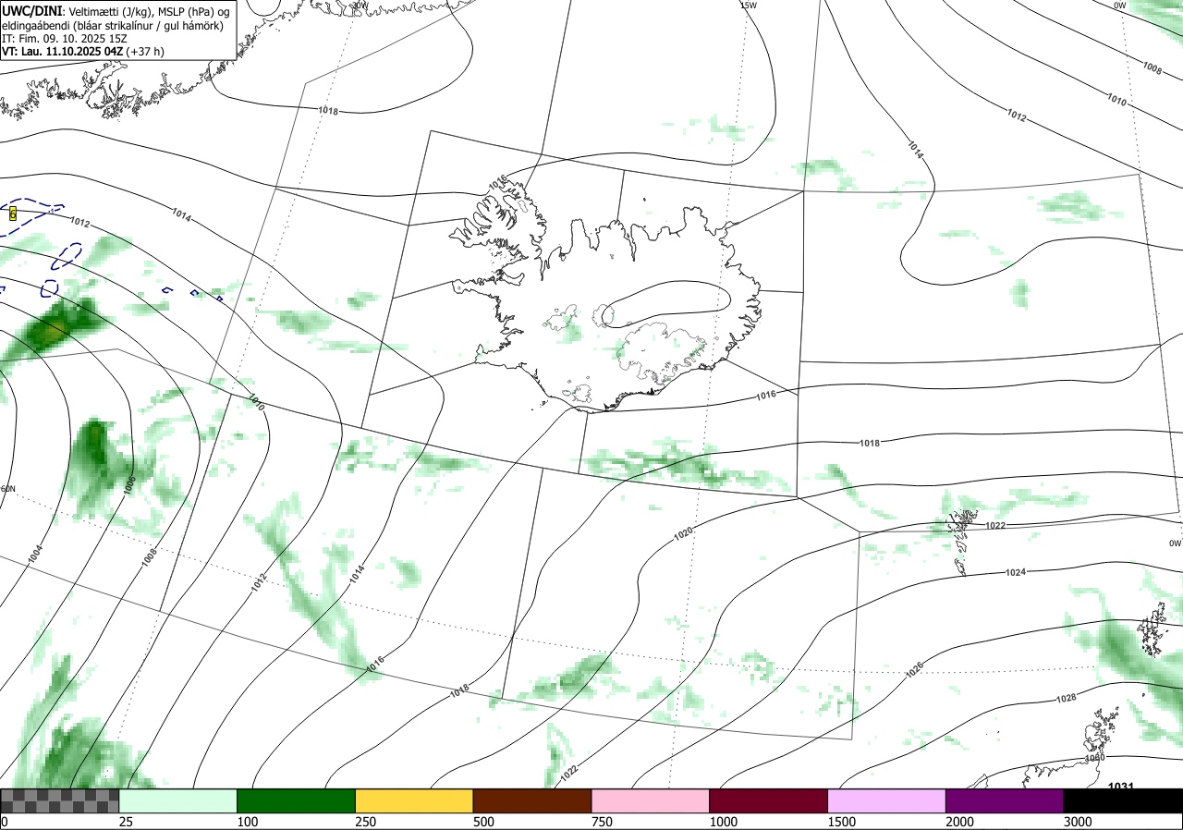Image resolution: width=1183 pixels, height=830 pixels.
Task: Click the 1031 pressure maximum label
Action: [1120, 786]
